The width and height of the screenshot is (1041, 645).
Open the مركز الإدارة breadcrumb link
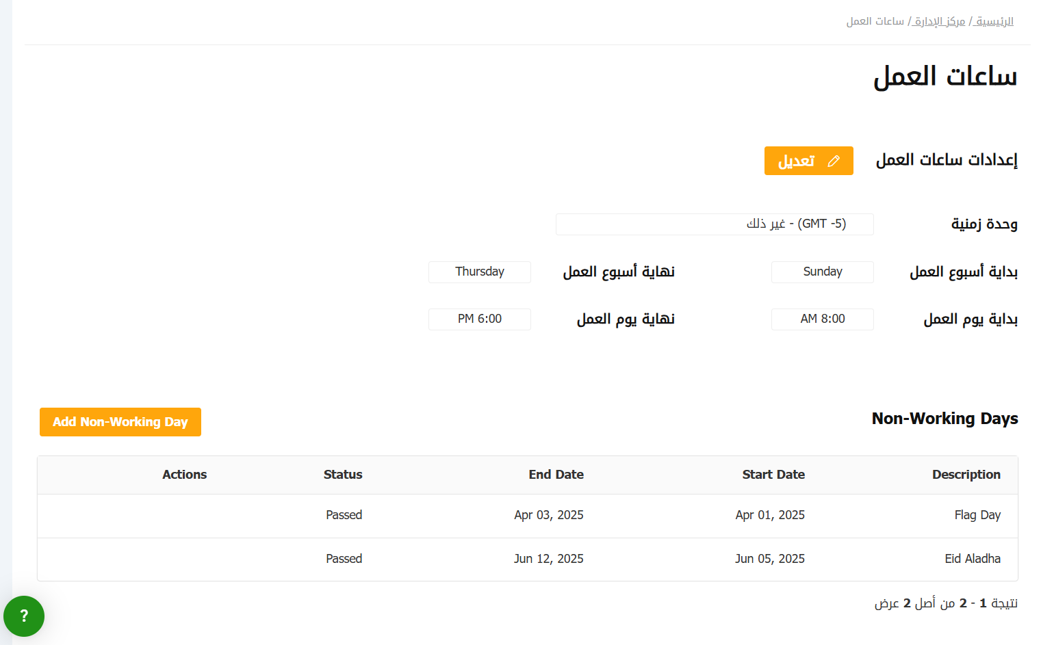coord(940,21)
